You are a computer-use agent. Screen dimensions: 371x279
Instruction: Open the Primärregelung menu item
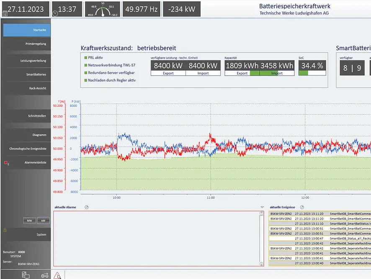(27, 44)
